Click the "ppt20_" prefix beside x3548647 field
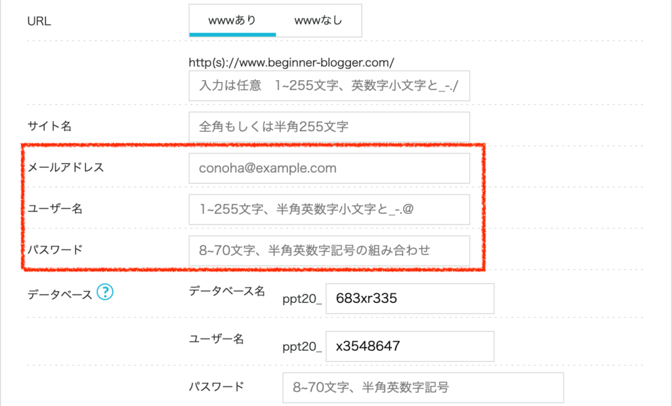This screenshot has height=406, width=672. pyautogui.click(x=302, y=346)
